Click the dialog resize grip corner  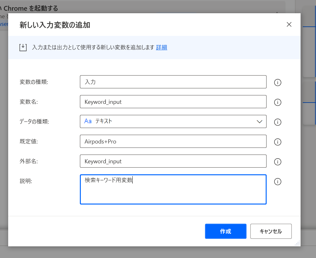297,243
